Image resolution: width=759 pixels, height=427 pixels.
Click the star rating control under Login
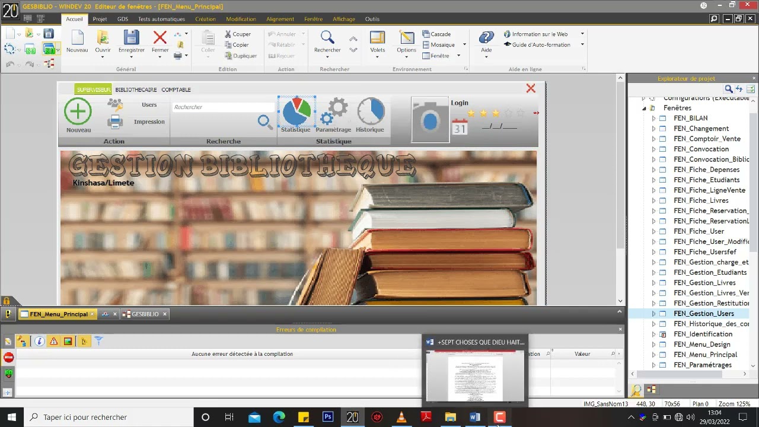[x=496, y=113]
